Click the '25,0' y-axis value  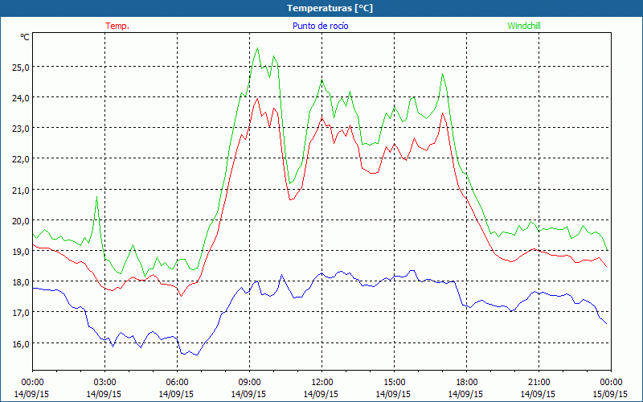tap(21, 67)
